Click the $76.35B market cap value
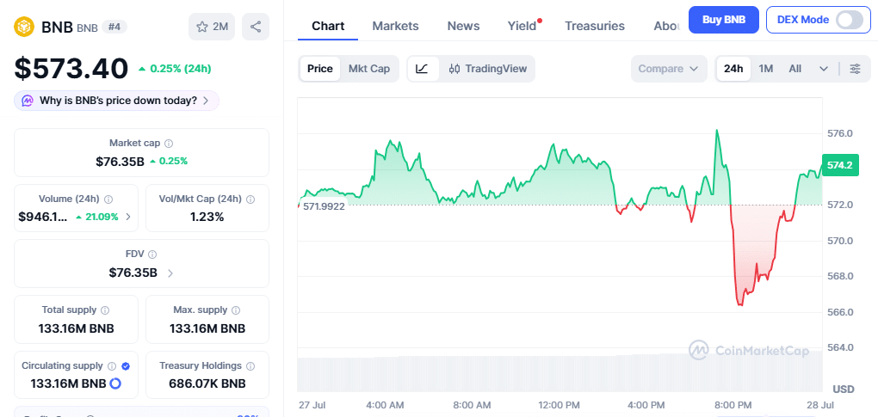878x417 pixels. (120, 162)
